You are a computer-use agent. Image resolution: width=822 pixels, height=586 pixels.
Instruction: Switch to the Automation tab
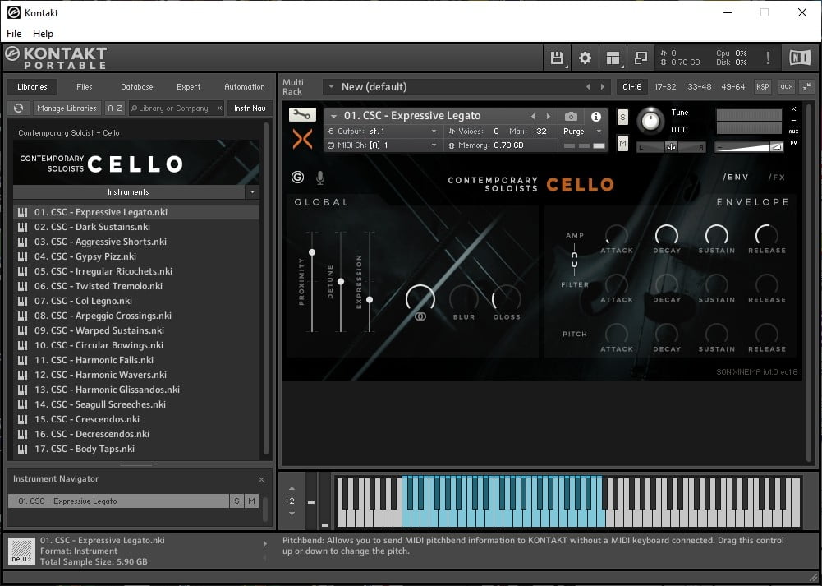click(245, 87)
